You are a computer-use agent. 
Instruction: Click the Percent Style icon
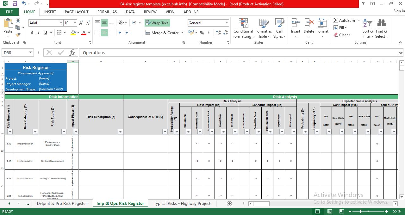202,33
